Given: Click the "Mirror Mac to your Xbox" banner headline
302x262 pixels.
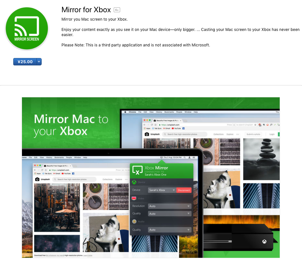Looking at the screenshot, I should (x=71, y=125).
